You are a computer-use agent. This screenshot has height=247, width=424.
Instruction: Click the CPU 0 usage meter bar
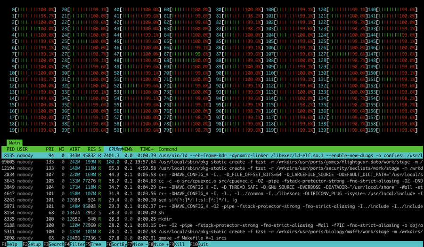point(35,9)
